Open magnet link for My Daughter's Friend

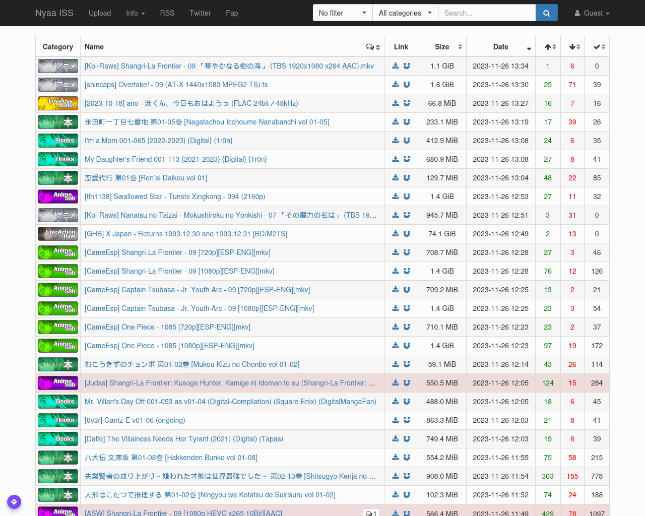click(x=407, y=159)
